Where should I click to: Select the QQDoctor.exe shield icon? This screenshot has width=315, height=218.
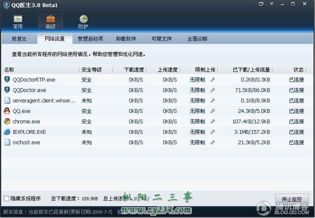[x=7, y=90]
